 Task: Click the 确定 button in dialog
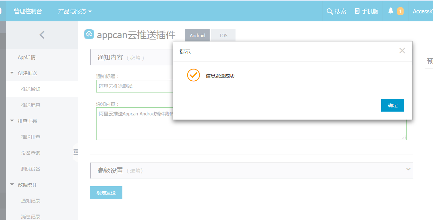(x=393, y=105)
